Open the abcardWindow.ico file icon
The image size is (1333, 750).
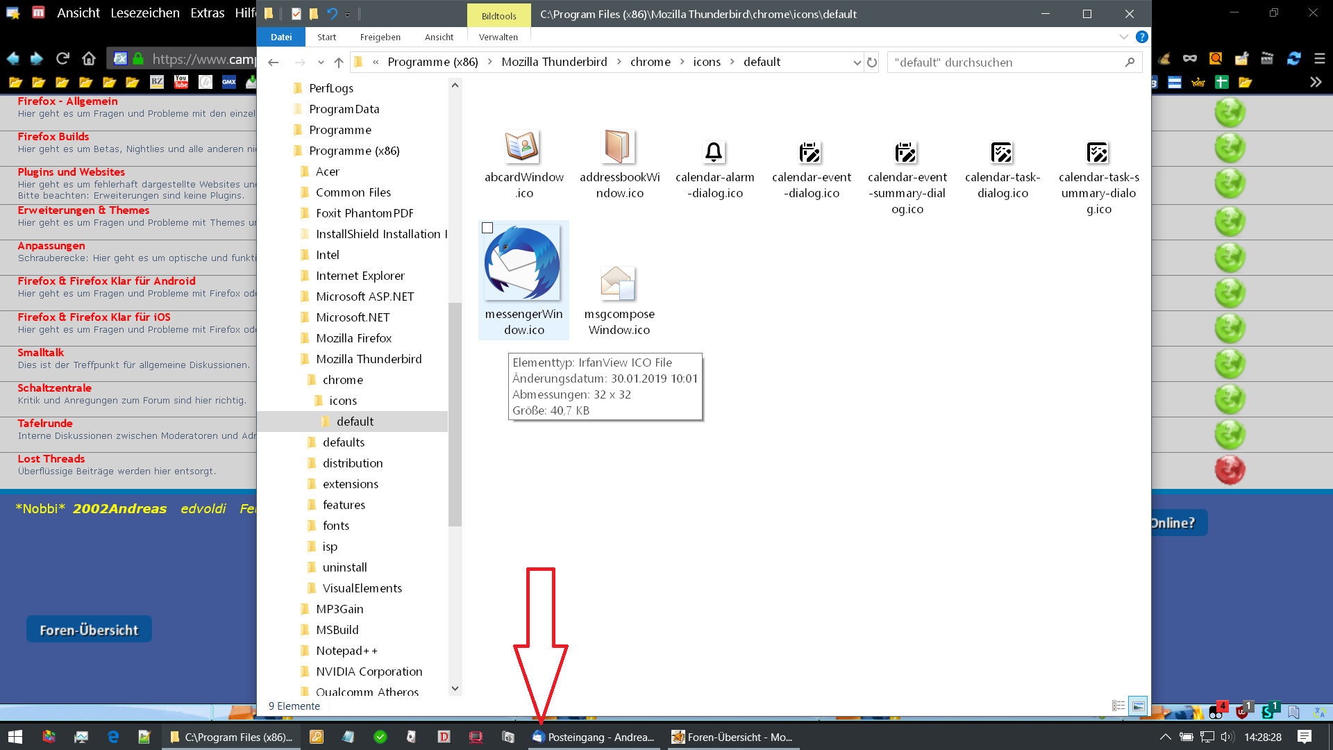pyautogui.click(x=522, y=147)
